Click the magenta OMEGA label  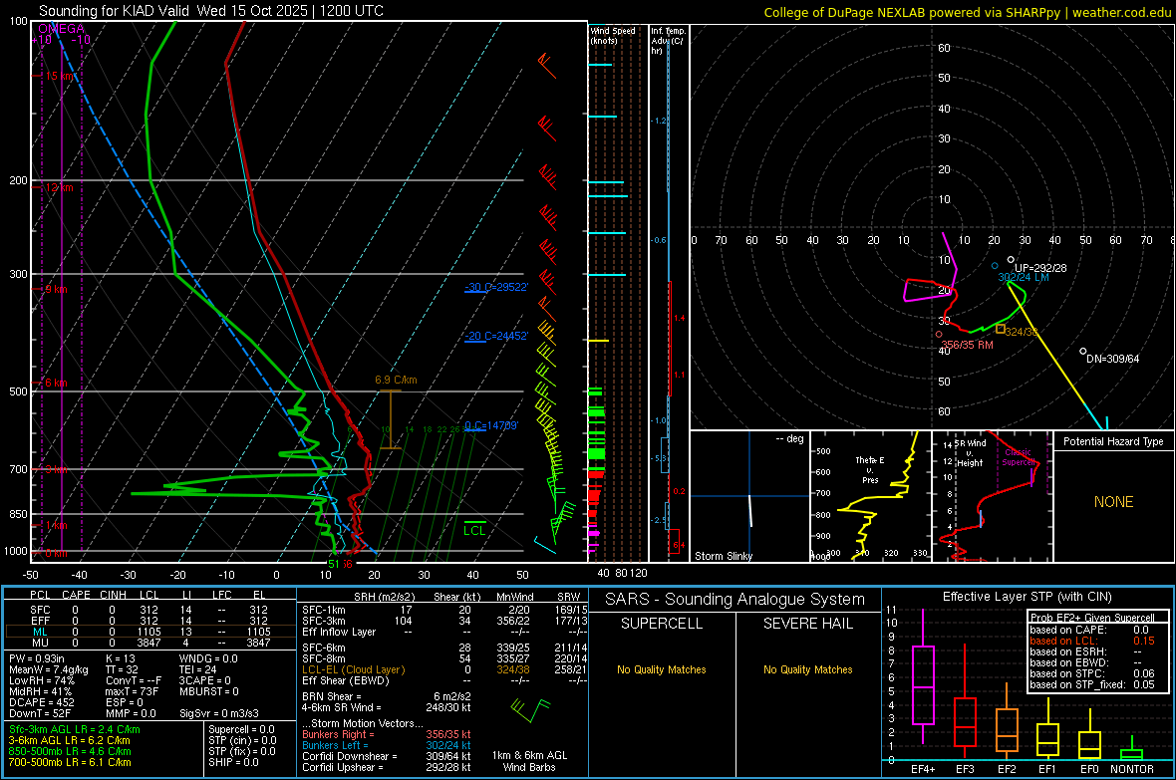[61, 29]
